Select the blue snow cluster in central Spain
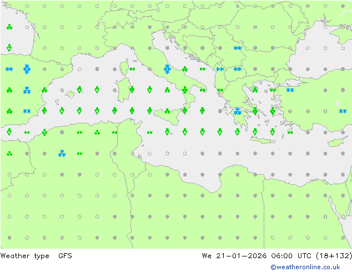 coord(27,90)
